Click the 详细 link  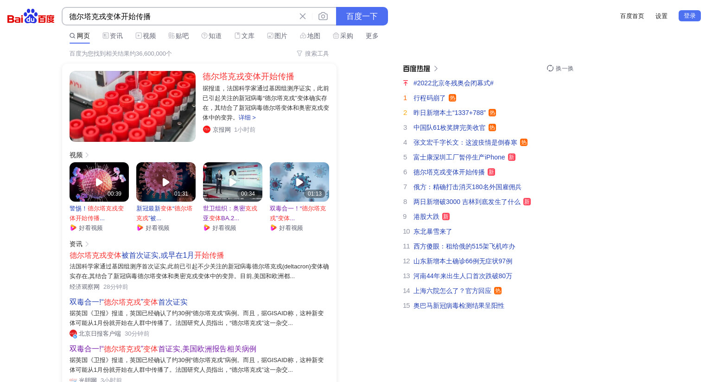(247, 118)
